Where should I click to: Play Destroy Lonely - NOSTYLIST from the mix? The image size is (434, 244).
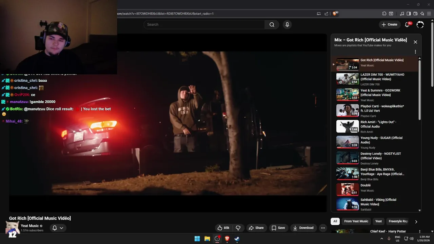tap(375, 158)
